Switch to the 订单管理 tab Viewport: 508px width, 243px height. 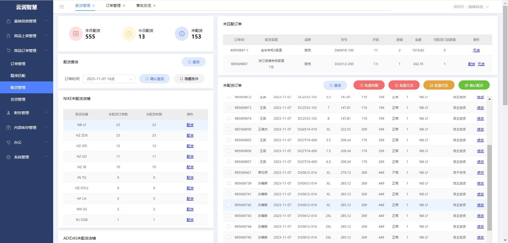[113, 6]
